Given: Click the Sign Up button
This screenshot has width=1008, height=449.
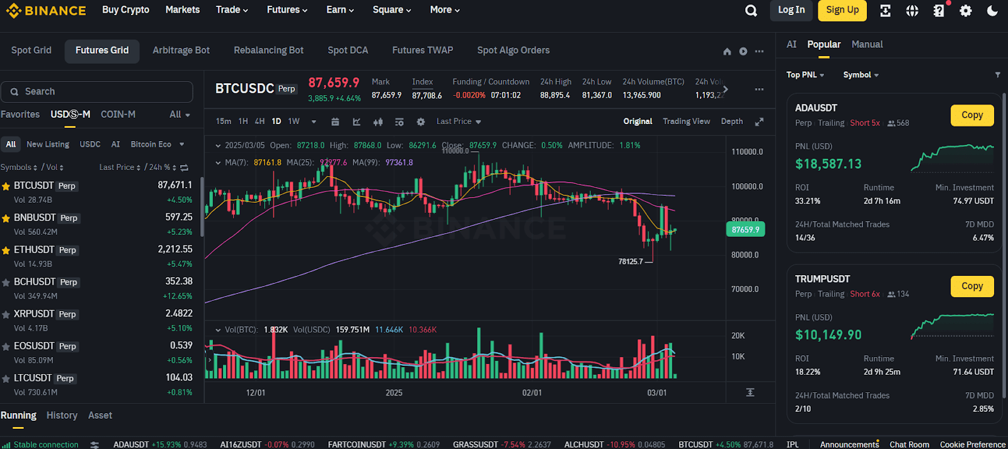Looking at the screenshot, I should [842, 10].
